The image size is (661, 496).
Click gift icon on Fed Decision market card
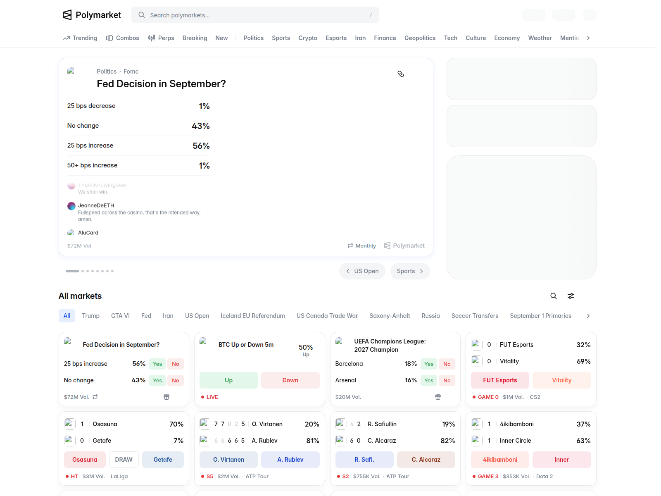pos(166,397)
